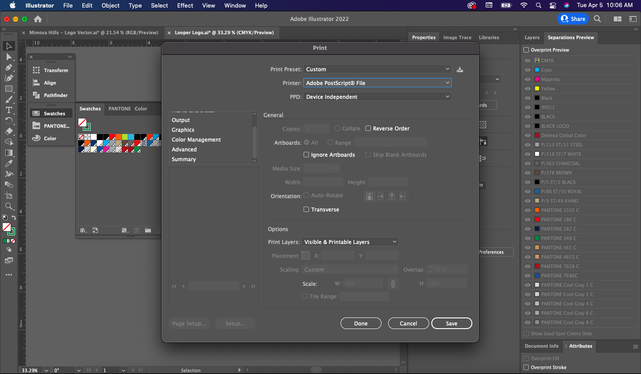Select the Gradient tool
The image size is (641, 374).
(x=8, y=153)
